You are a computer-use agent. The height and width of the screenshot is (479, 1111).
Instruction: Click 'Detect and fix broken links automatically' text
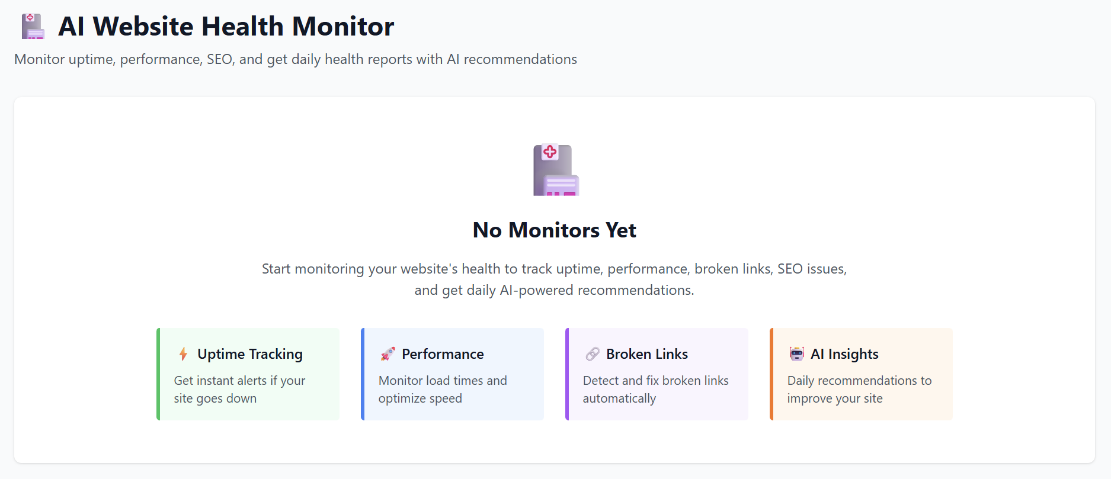point(655,389)
